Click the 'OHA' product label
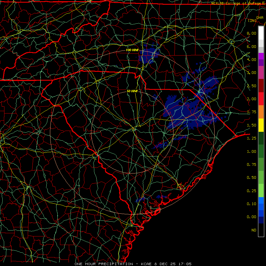The width and height of the screenshot is (266, 266). click(x=260, y=17)
